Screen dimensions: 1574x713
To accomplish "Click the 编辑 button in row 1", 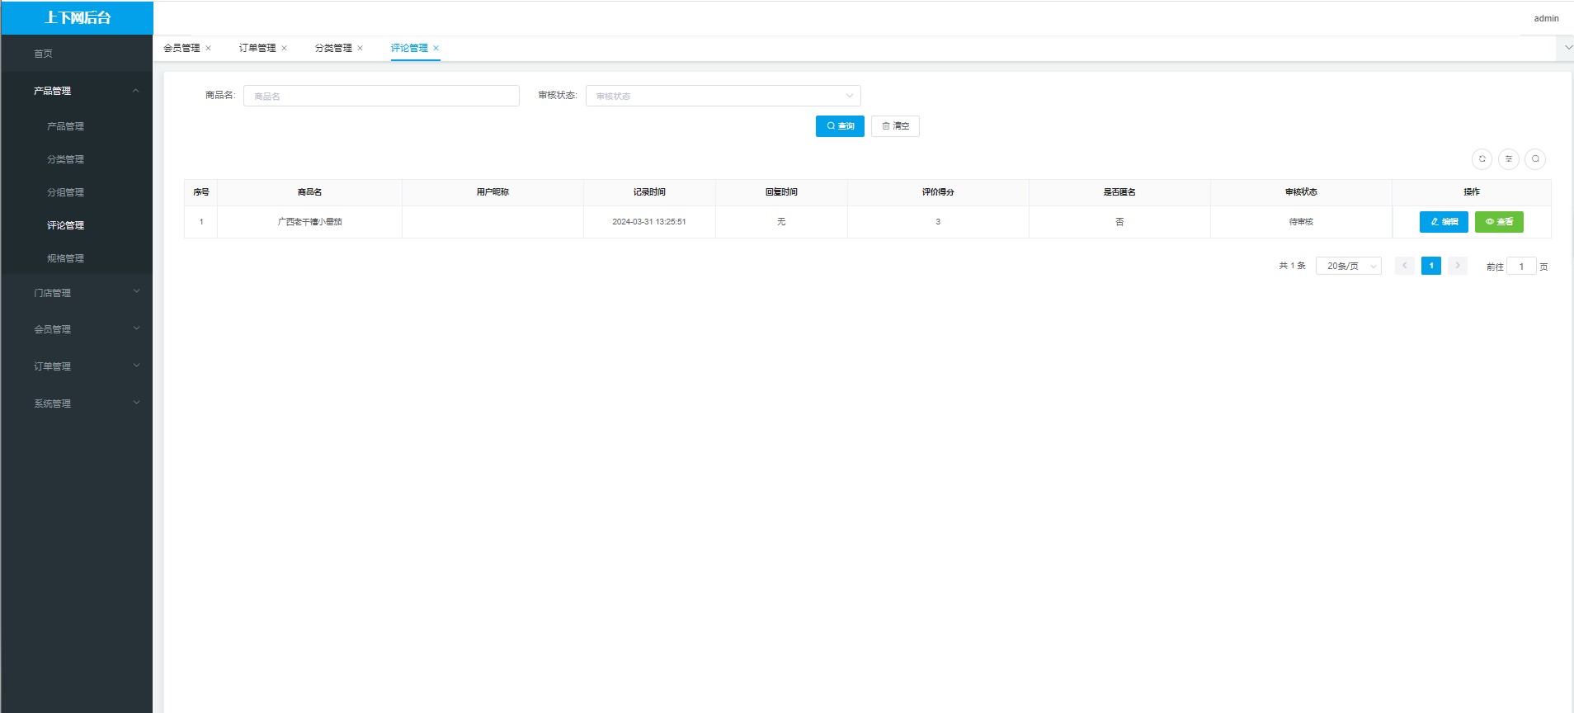I will coord(1444,222).
